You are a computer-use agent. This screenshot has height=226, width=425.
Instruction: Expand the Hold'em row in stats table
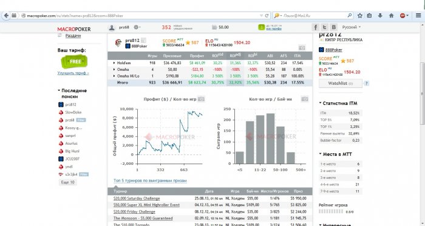(114, 63)
